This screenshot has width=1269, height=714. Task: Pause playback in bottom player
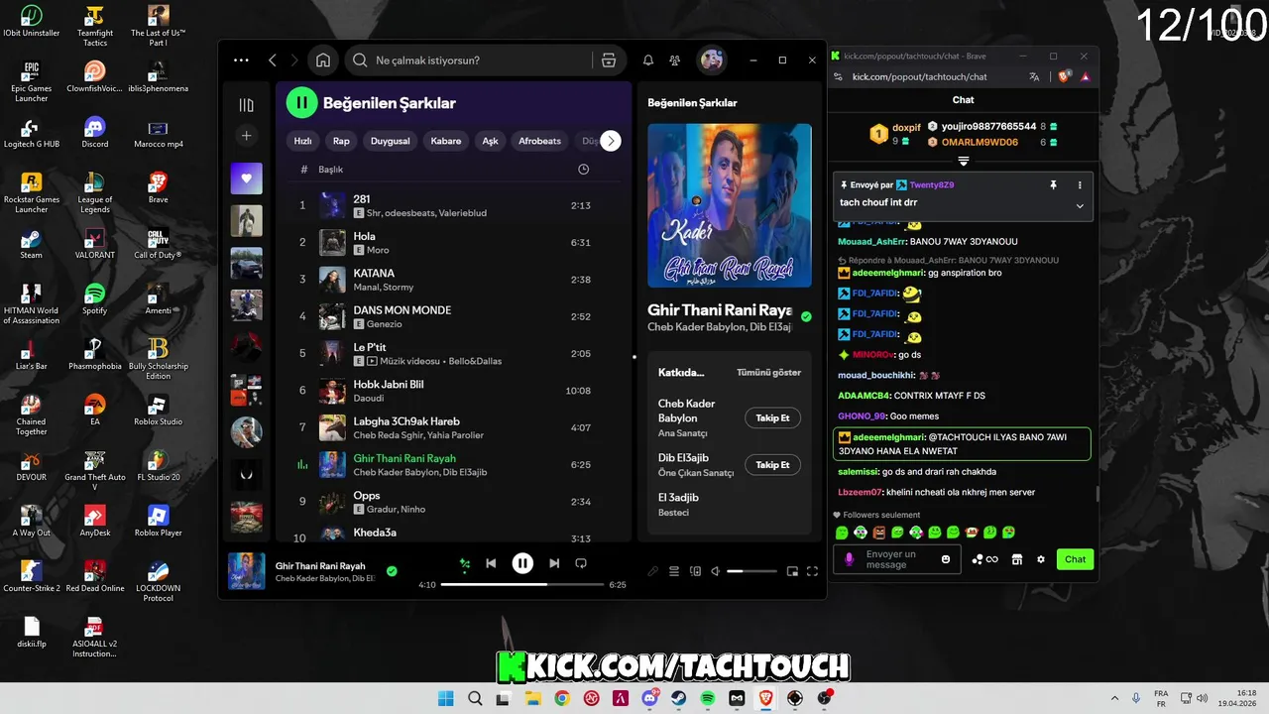pyautogui.click(x=522, y=563)
